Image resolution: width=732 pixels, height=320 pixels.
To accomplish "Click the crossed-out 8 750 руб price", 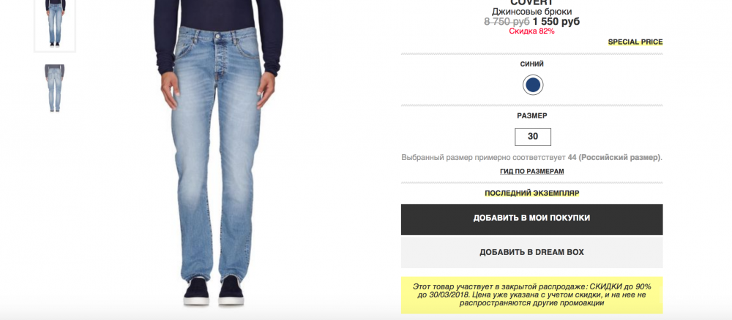I will tap(507, 21).
